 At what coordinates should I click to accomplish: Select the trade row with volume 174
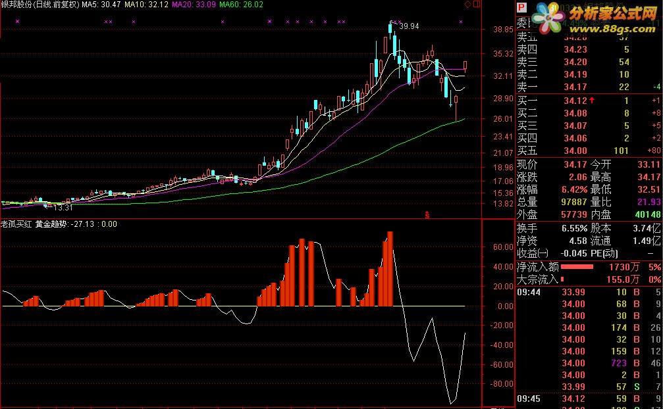pyautogui.click(x=589, y=327)
